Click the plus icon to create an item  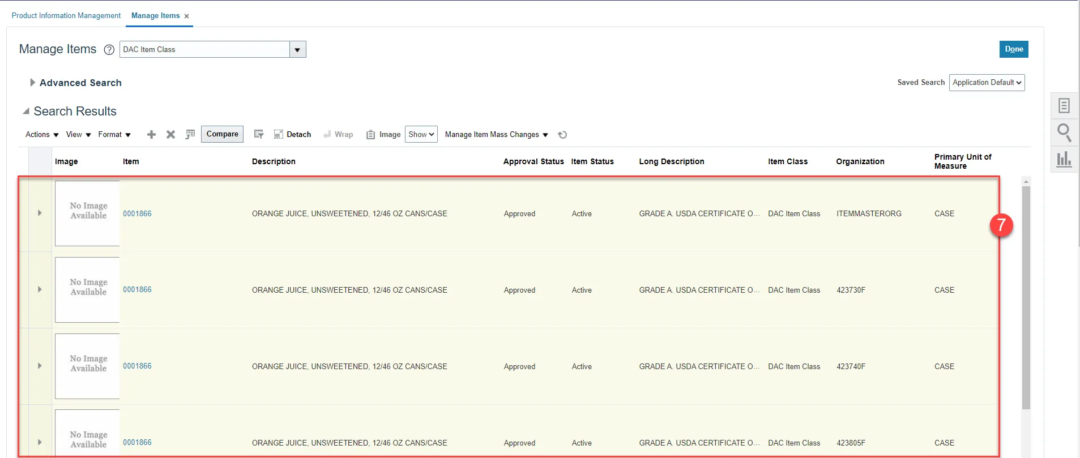tap(151, 134)
